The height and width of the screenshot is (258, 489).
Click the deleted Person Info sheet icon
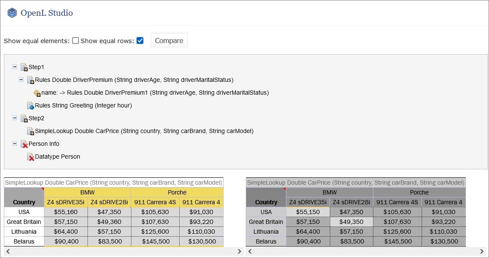point(24,144)
